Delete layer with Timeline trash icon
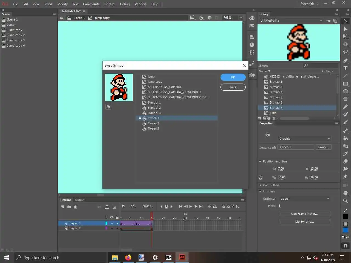Image resolution: width=351 pixels, height=263 pixels. pyautogui.click(x=76, y=207)
